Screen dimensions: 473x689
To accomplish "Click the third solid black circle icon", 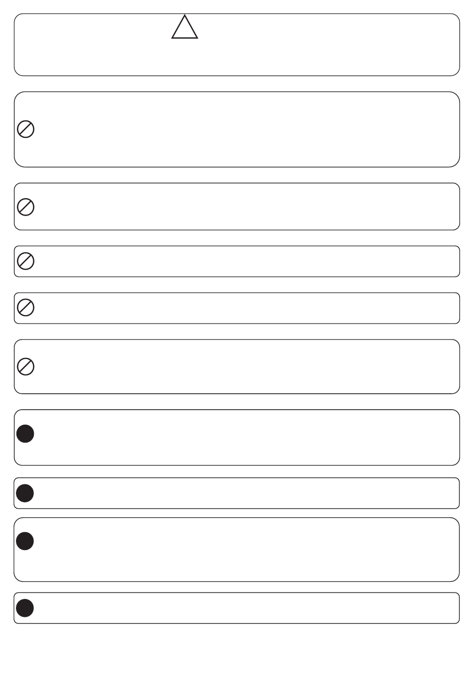I will point(25,541).
